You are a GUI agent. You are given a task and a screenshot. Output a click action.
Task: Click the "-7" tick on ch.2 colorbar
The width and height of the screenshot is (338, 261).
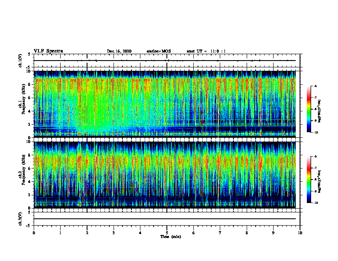(x=315, y=168)
